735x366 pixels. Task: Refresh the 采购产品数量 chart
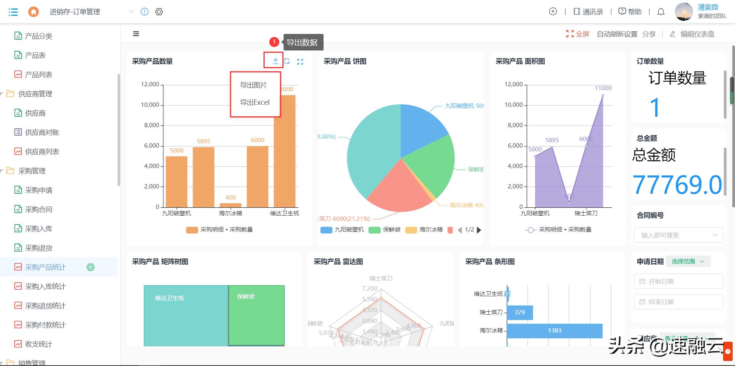coord(287,61)
